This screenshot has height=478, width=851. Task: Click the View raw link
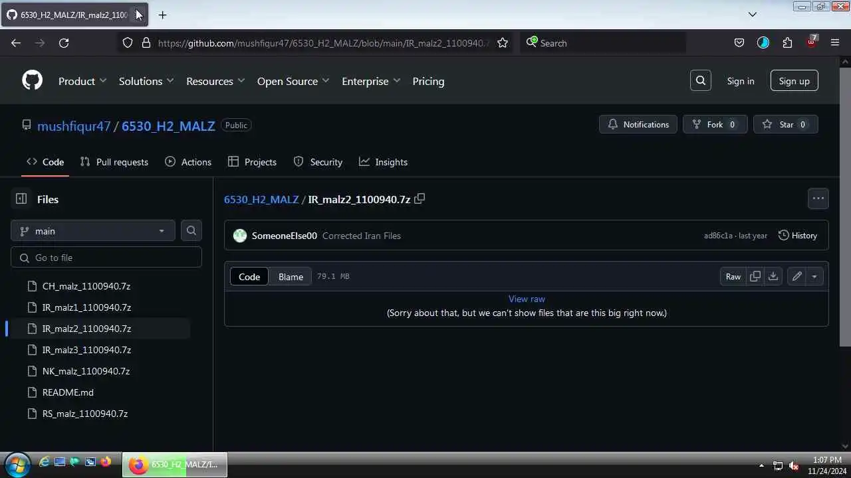(527, 299)
